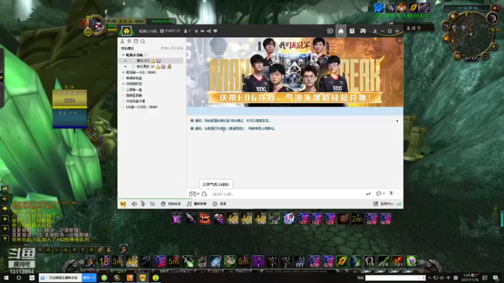Image resolution: width=504 pixels, height=283 pixels.
Task: Open the eighth channel in the tree
Action: [135, 101]
